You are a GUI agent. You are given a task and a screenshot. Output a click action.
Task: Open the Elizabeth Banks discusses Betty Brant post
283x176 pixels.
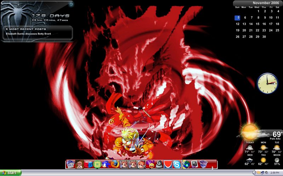pyautogui.click(x=28, y=34)
